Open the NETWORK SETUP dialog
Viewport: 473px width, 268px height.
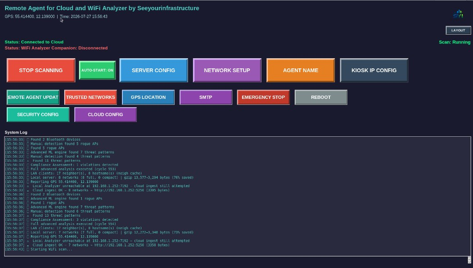click(x=227, y=70)
